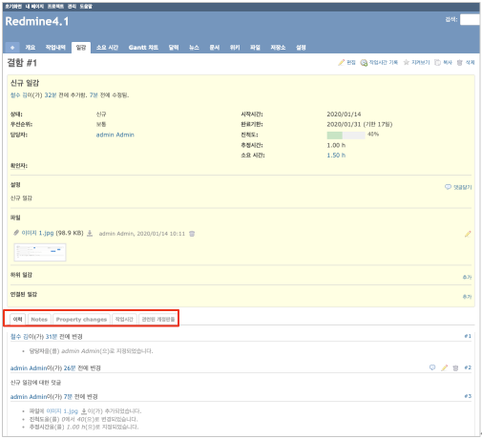
Task: Open the 위키 tab
Action: pos(235,48)
